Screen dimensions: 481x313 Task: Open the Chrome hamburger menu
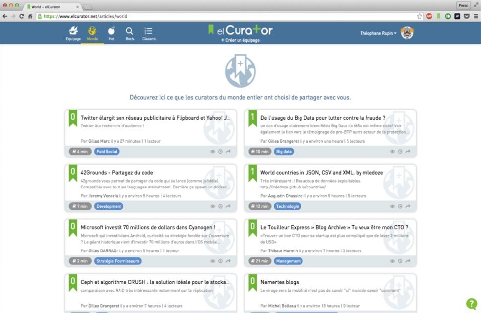pos(476,16)
